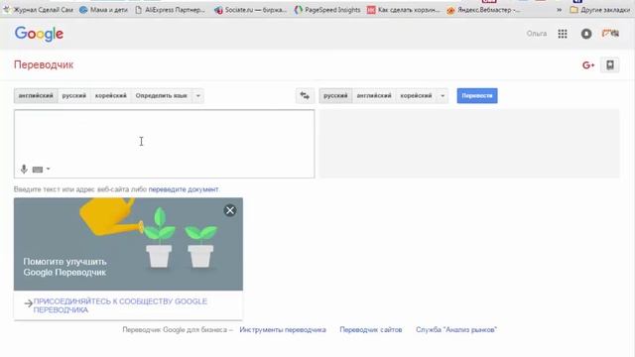The height and width of the screenshot is (357, 635).
Task: Select английский as target language
Action: pyautogui.click(x=374, y=96)
